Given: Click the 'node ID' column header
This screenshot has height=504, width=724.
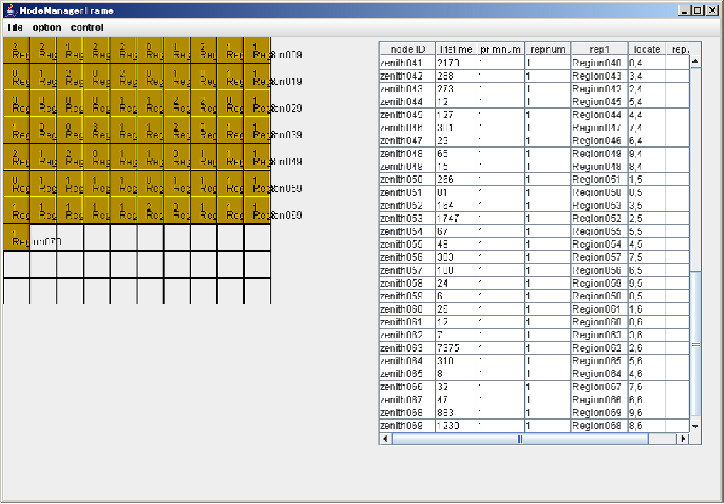Looking at the screenshot, I should point(407,49).
